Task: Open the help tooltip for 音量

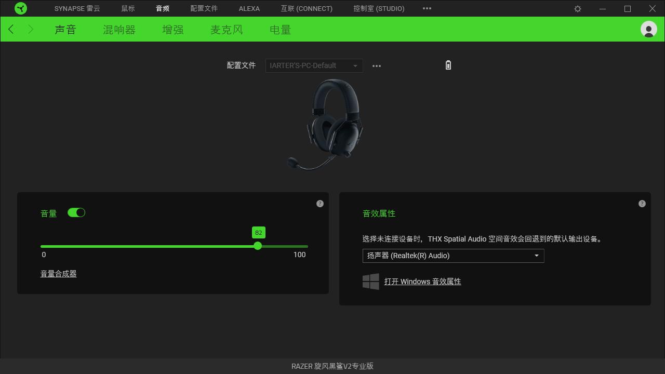Action: pos(320,204)
